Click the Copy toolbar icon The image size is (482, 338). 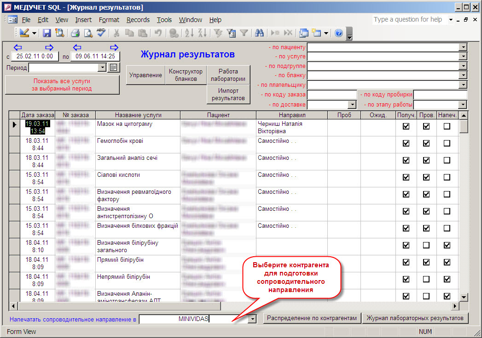[x=129, y=33]
